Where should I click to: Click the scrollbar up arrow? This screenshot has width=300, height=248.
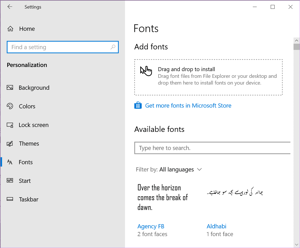(x=297, y=40)
